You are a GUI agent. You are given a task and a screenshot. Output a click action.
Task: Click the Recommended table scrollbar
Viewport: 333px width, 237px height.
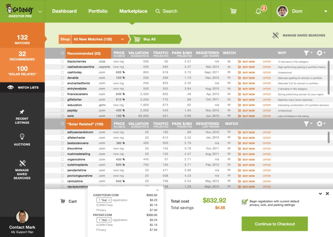click(x=329, y=78)
